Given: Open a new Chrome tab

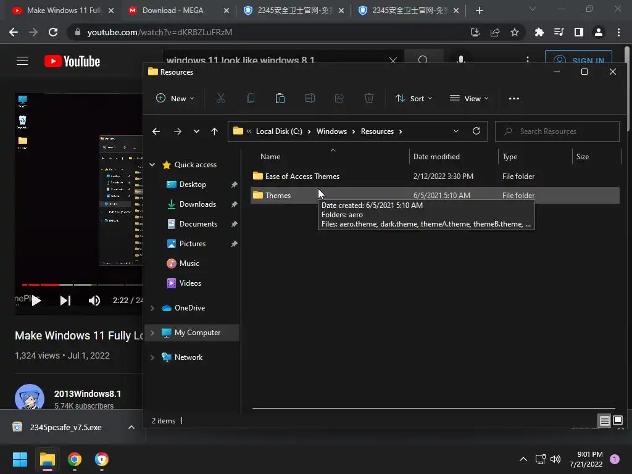Looking at the screenshot, I should pyautogui.click(x=479, y=10).
